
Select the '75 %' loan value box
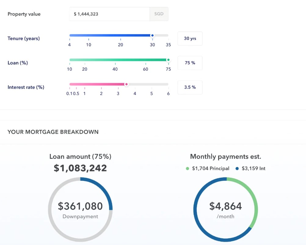click(190, 63)
